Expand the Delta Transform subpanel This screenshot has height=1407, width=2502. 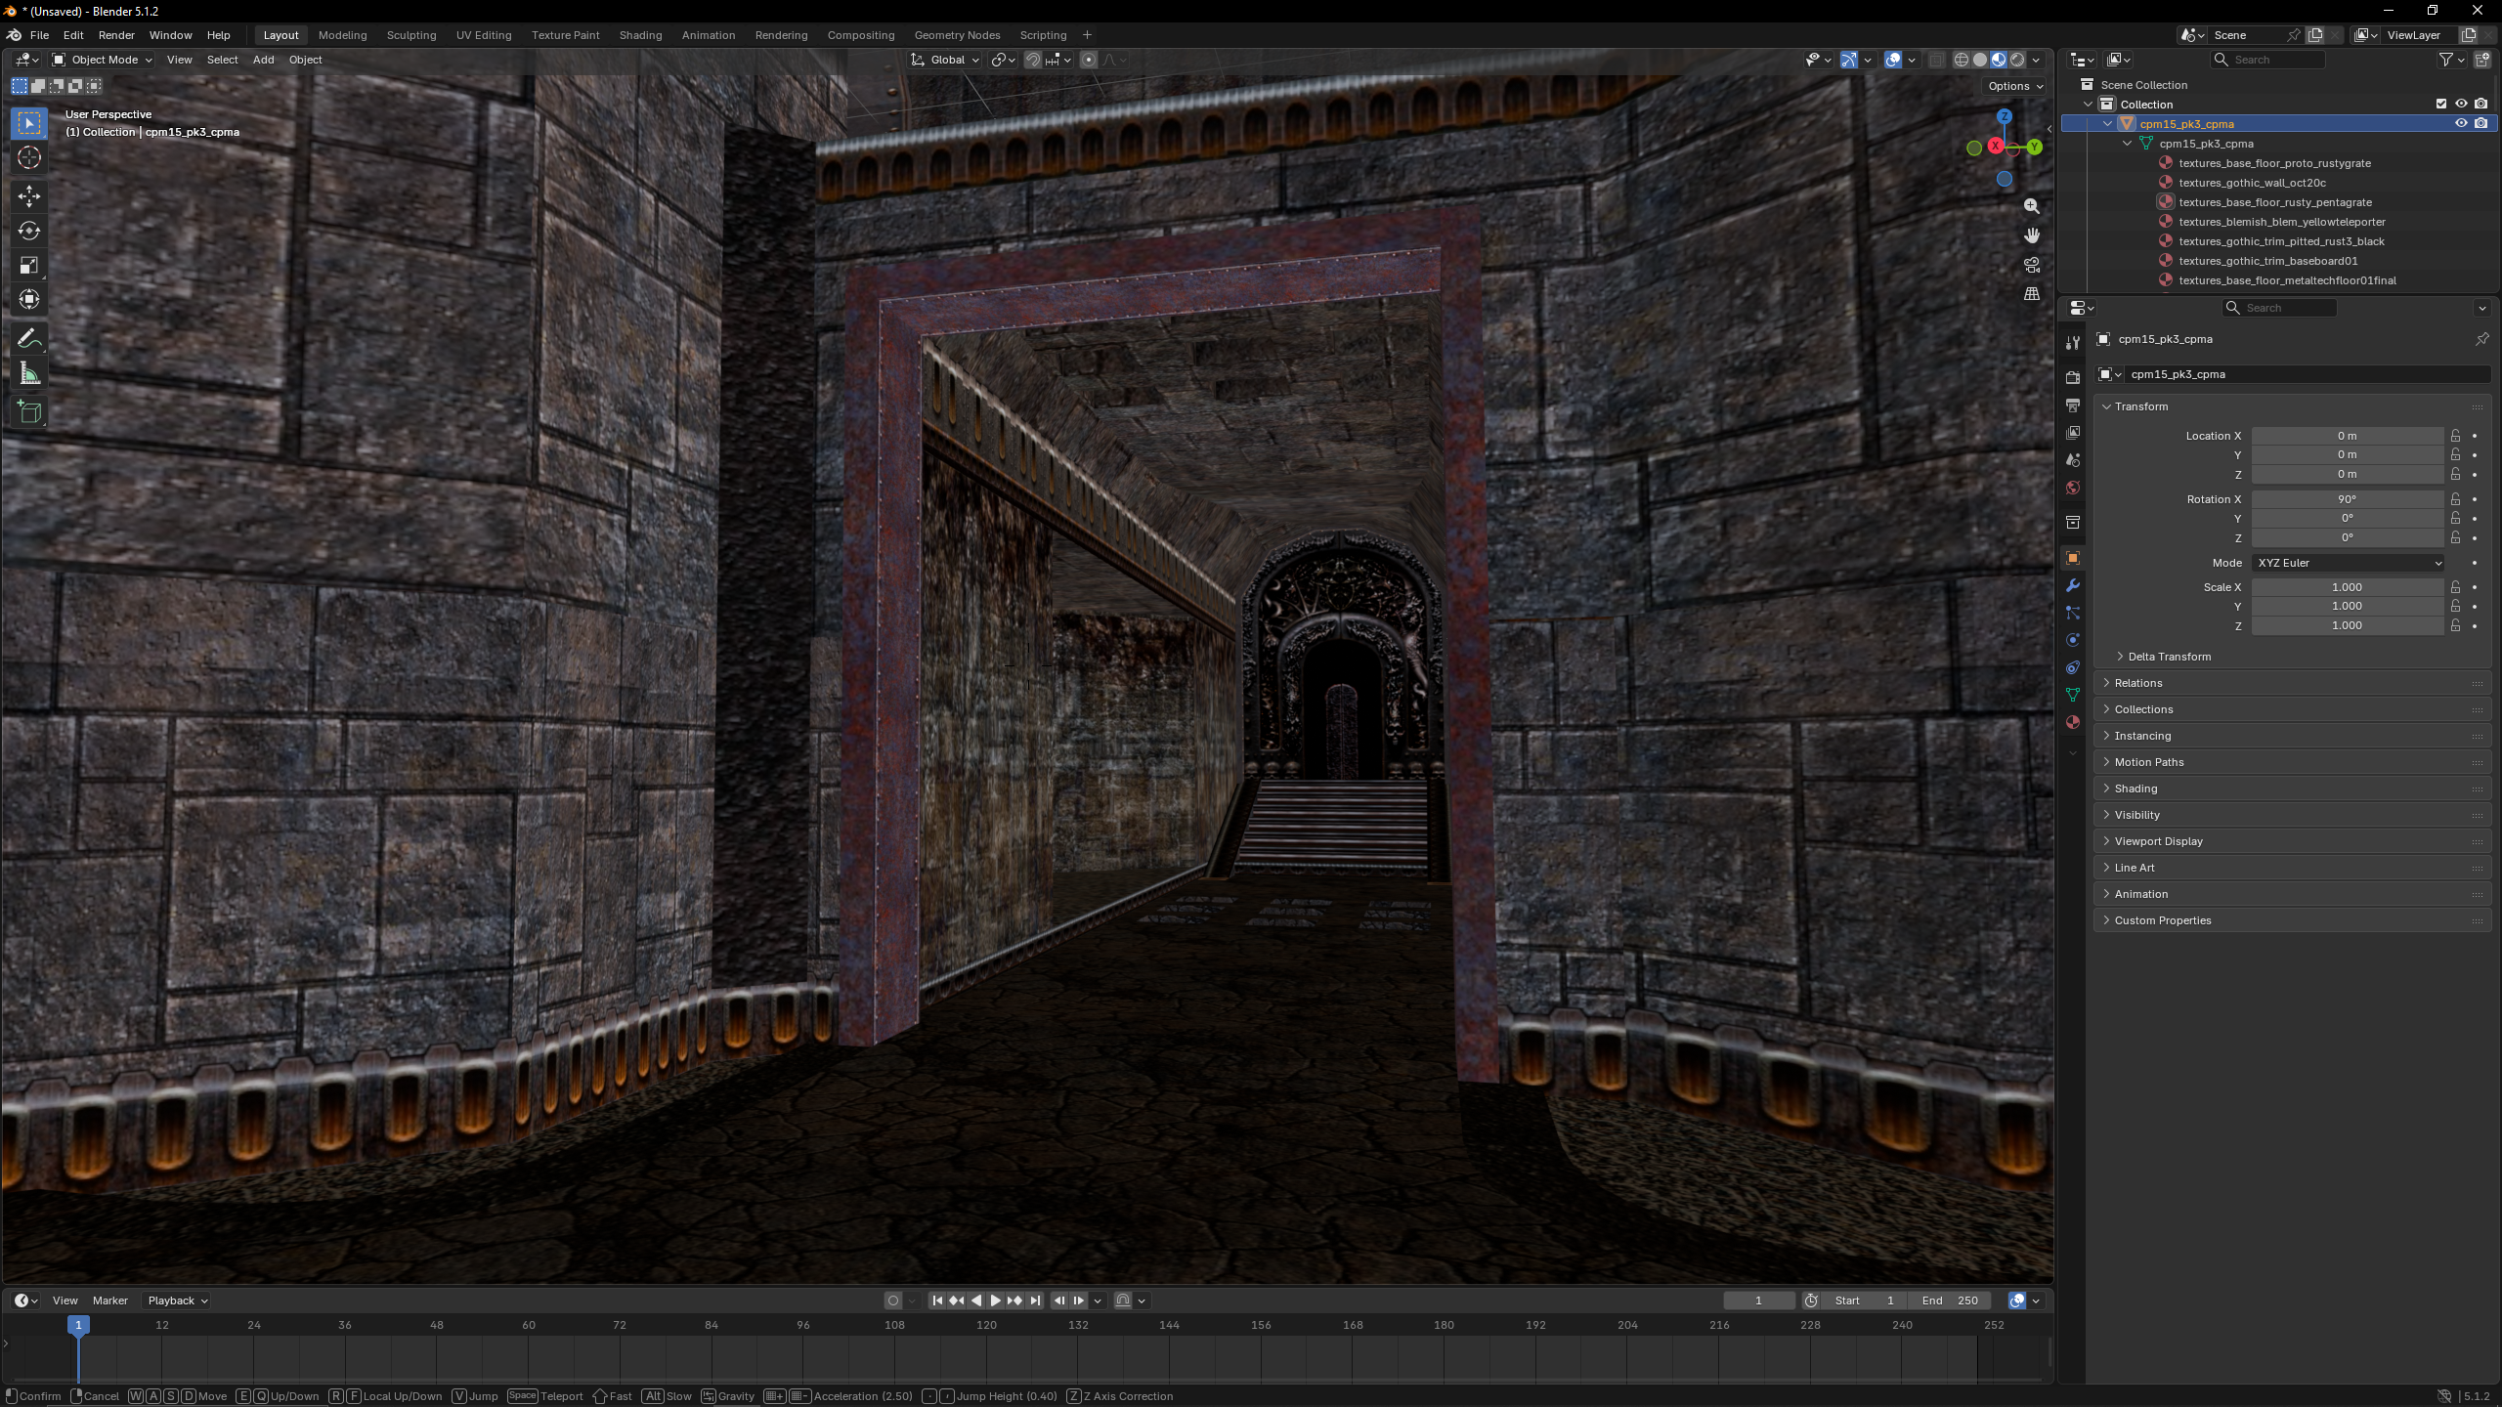point(2169,657)
